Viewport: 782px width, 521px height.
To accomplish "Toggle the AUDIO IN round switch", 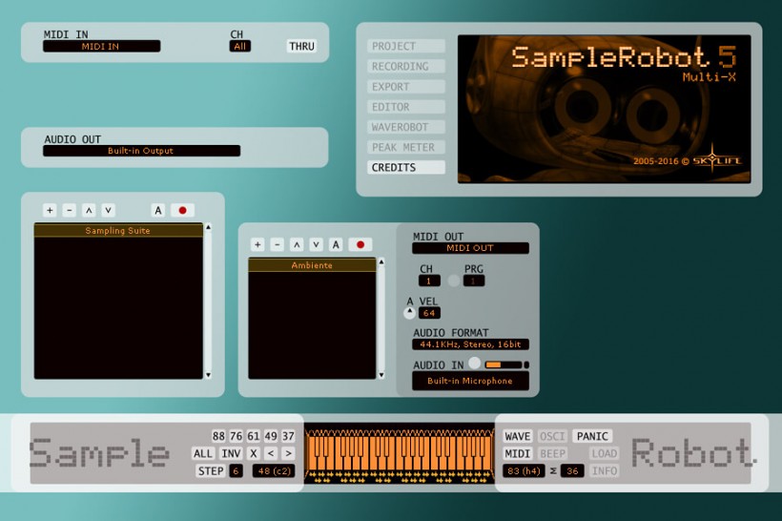I will pyautogui.click(x=474, y=364).
